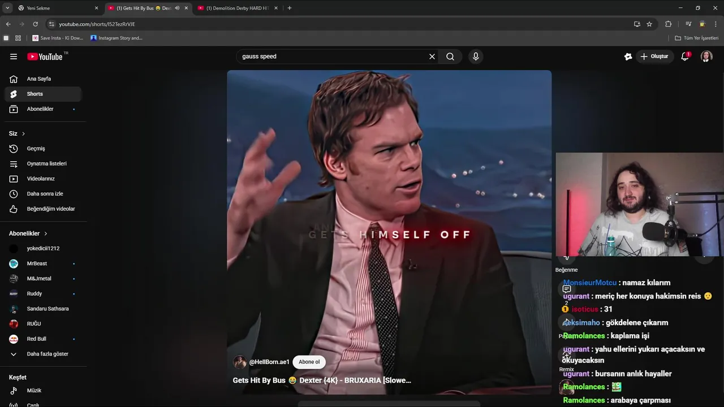Run the search with the magnifier icon
This screenshot has width=724, height=407.
(x=450, y=57)
